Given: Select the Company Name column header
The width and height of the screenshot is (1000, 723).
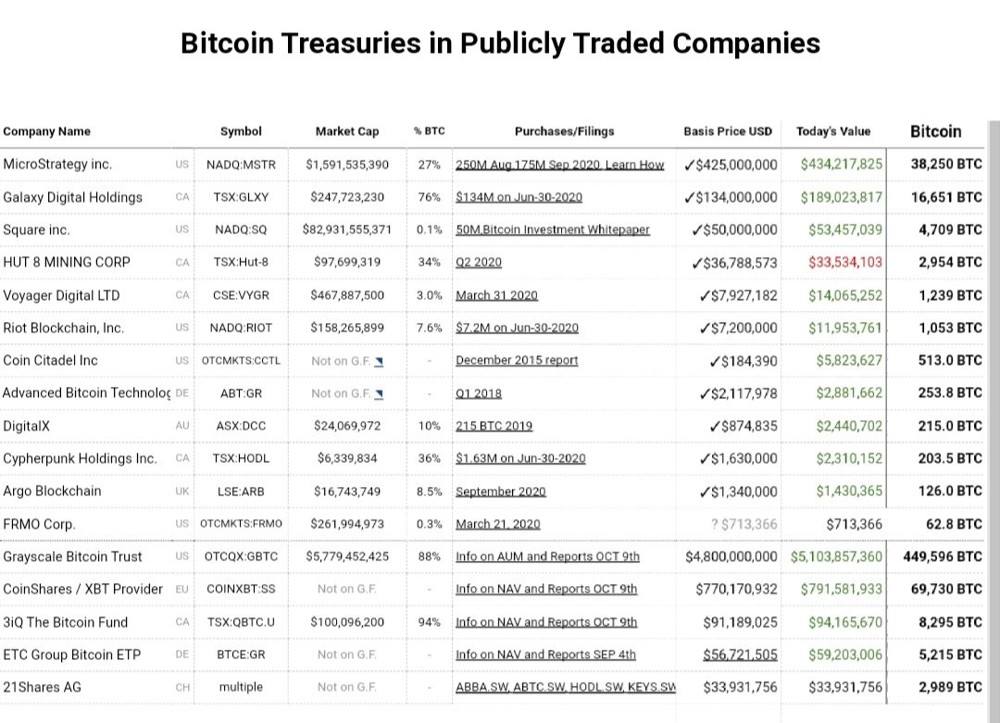Looking at the screenshot, I should 47,131.
